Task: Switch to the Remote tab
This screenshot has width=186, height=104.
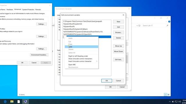Action: (38, 10)
